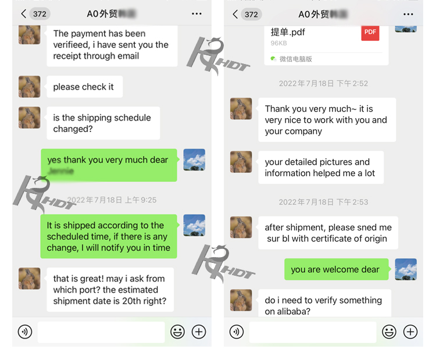Focus the left chat message input field
Screen dimensions: 436x349
tap(101, 332)
